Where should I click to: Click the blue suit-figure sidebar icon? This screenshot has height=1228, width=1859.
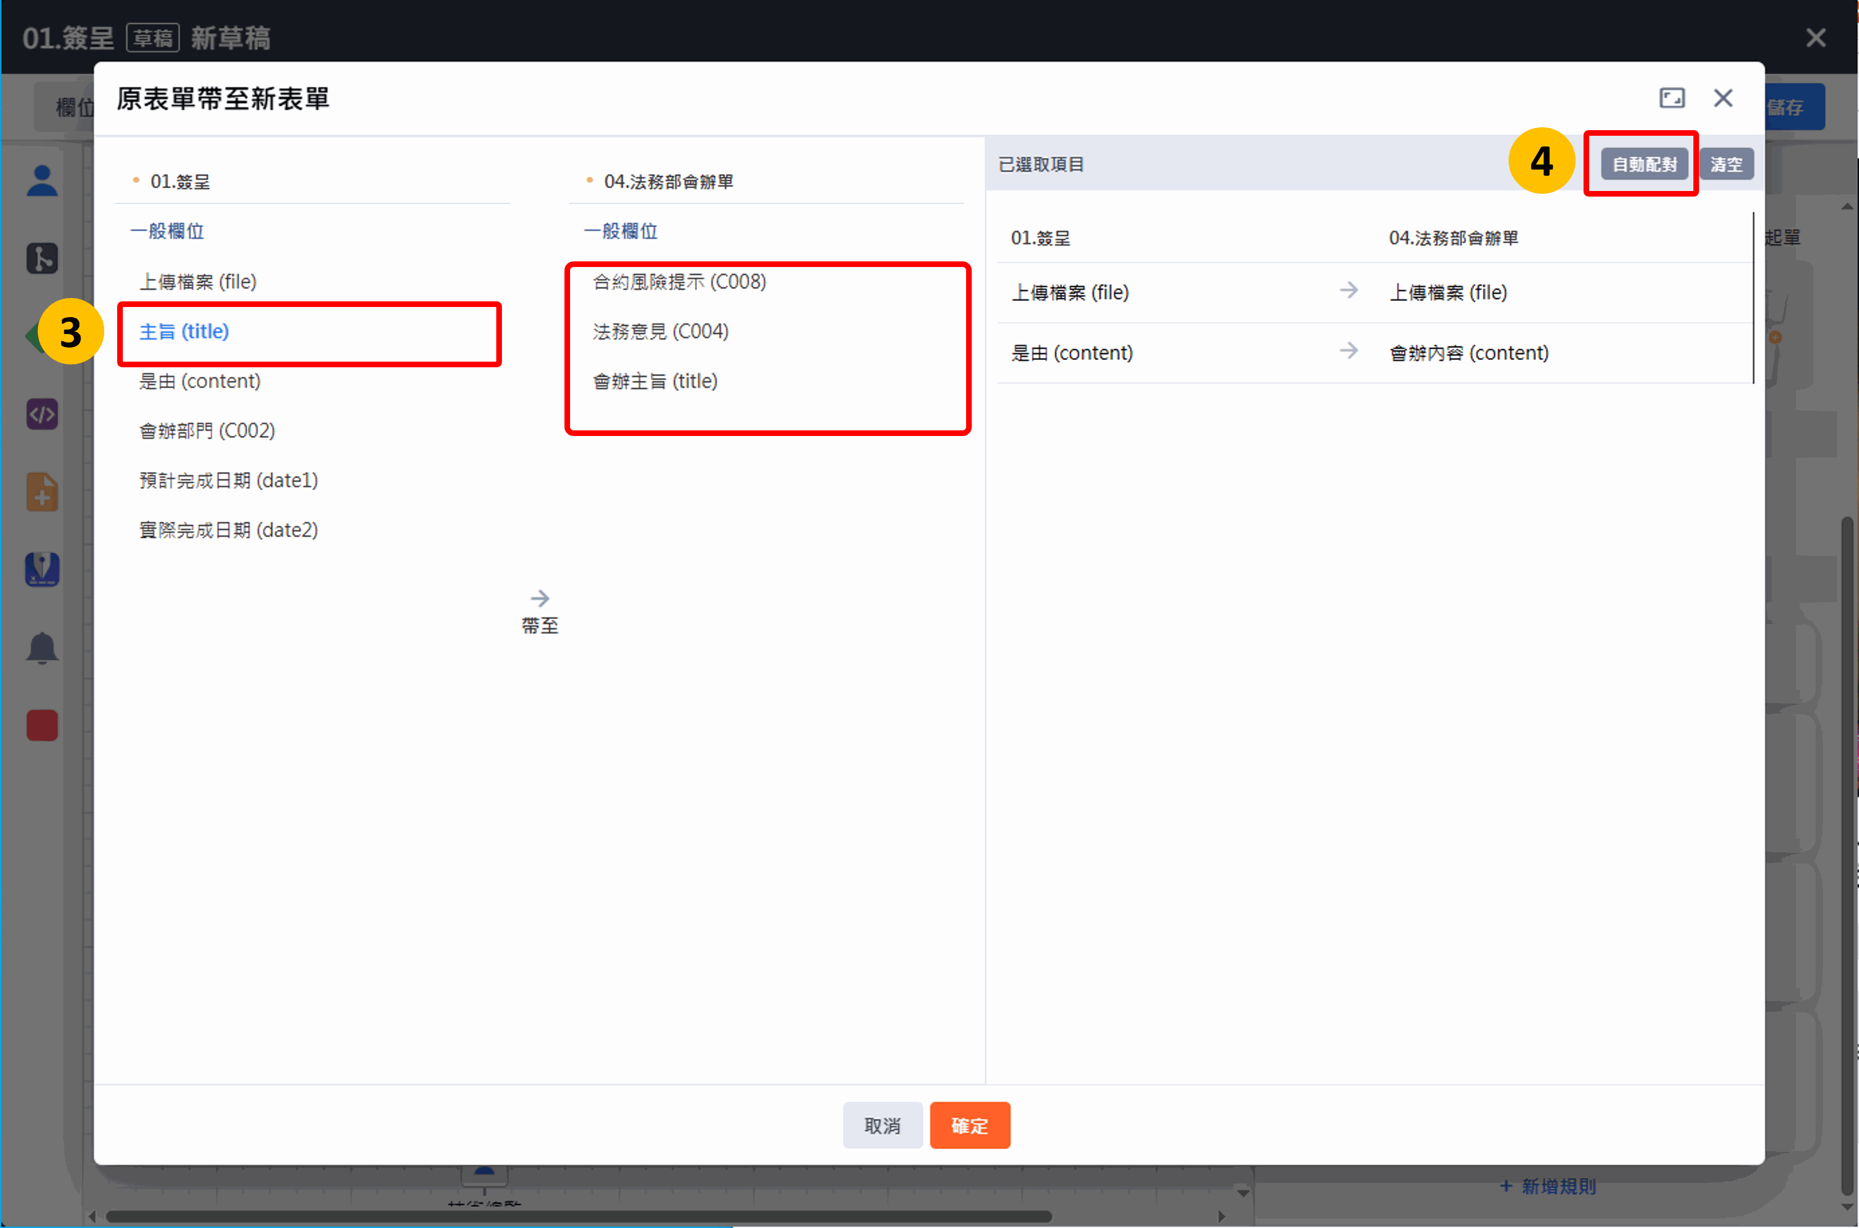pyautogui.click(x=42, y=570)
